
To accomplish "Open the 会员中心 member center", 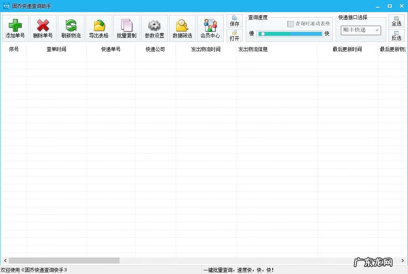I will 210,28.
